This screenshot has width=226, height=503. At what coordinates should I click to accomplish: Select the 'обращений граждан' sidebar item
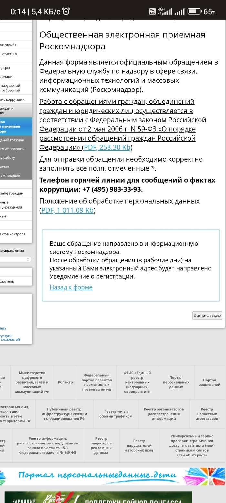(x=16, y=140)
